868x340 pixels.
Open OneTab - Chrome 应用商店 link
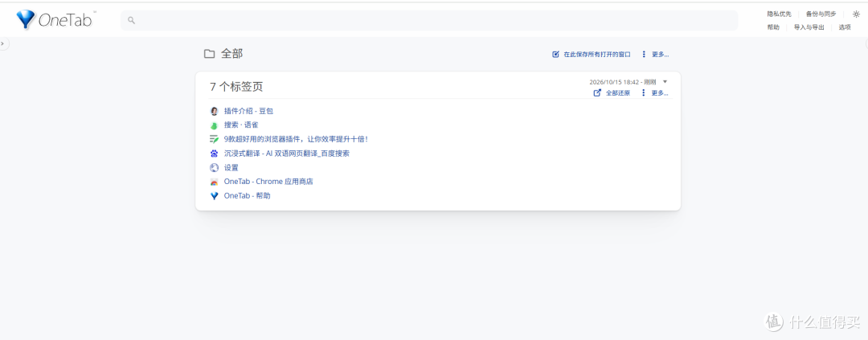pos(268,182)
